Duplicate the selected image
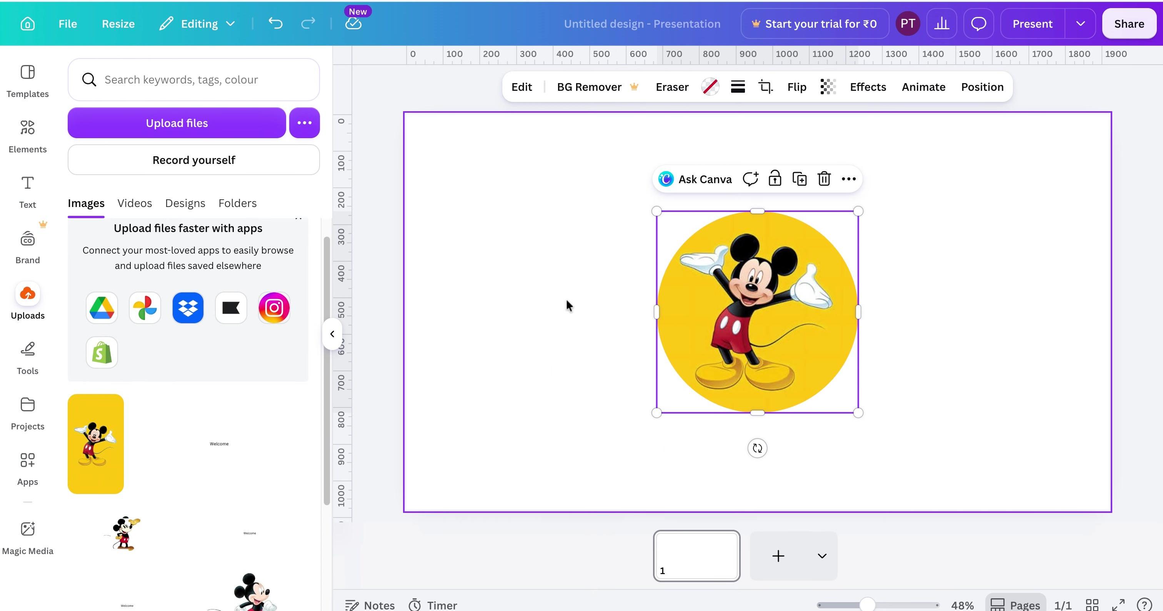The height and width of the screenshot is (611, 1163). point(800,179)
